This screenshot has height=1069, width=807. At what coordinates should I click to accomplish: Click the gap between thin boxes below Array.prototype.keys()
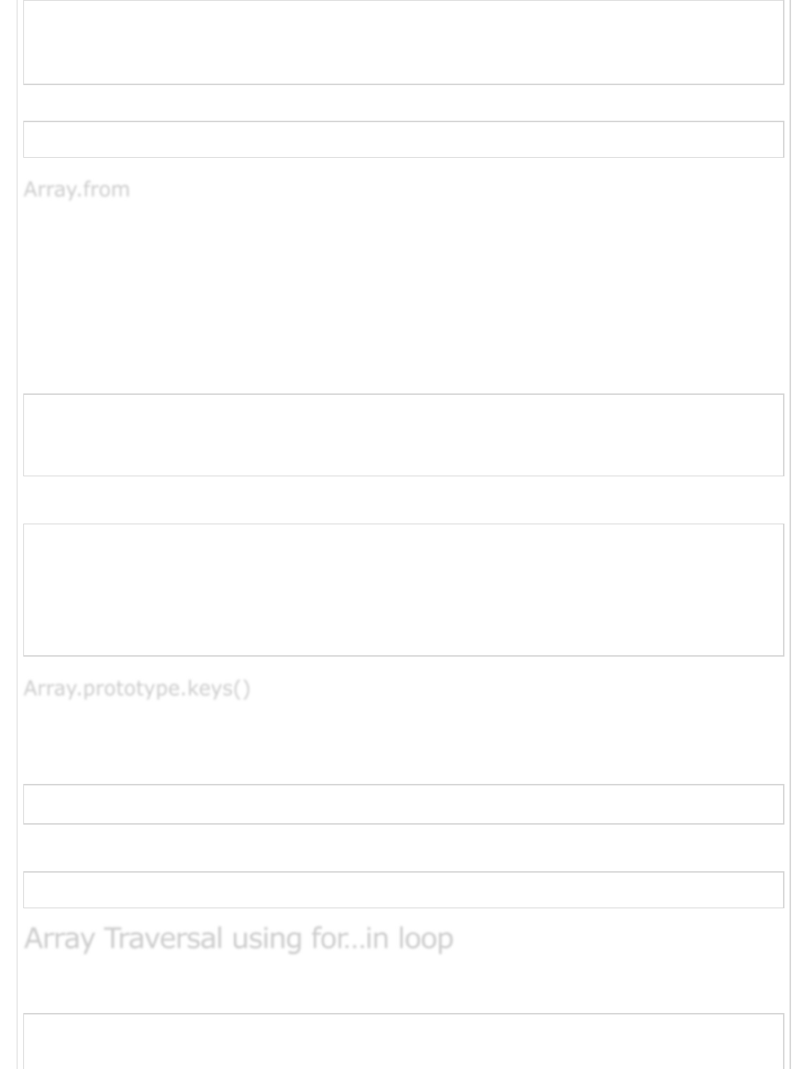click(403, 848)
